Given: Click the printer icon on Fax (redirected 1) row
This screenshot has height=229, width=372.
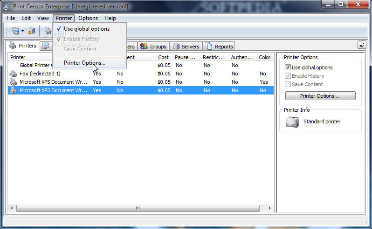Looking at the screenshot, I should point(13,74).
